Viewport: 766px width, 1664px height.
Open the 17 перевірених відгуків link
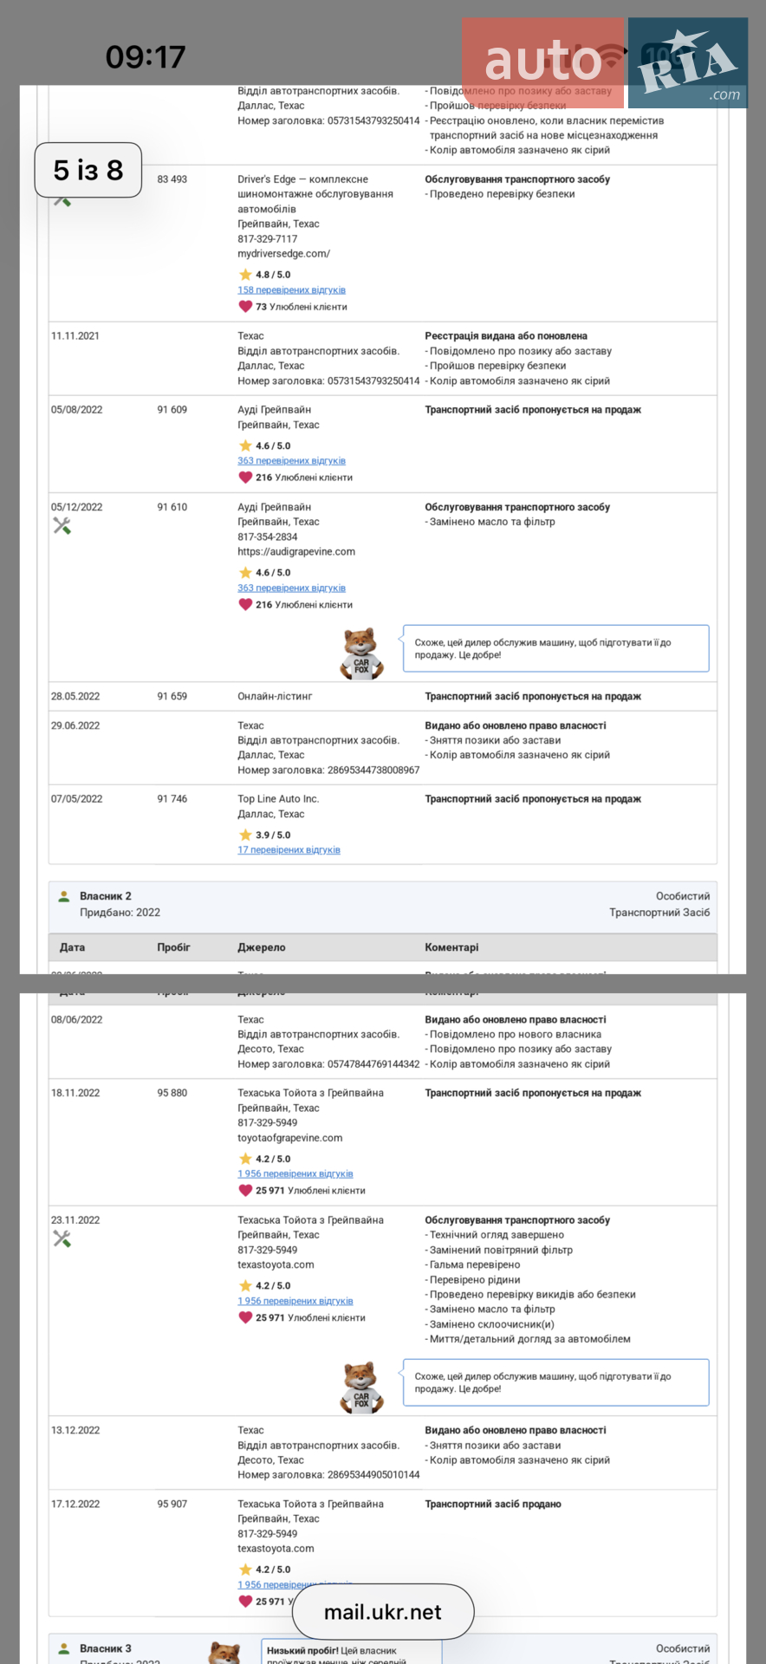(x=289, y=850)
